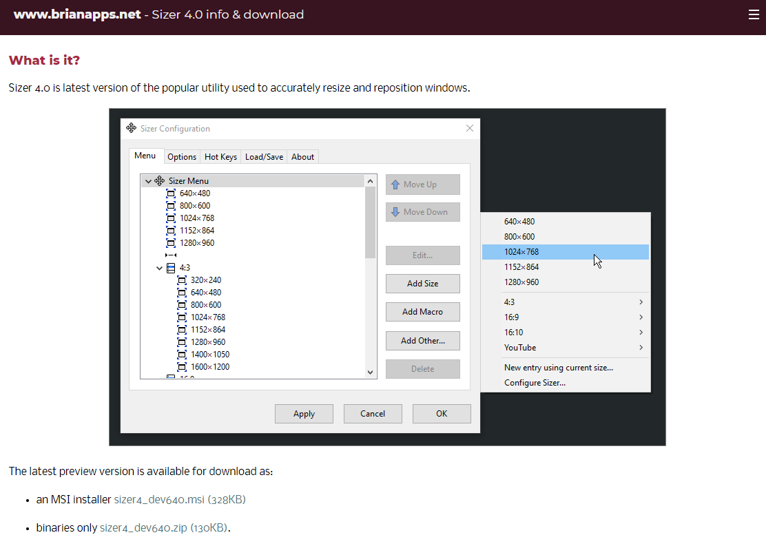This screenshot has height=546, width=766.
Task: Click the size icon beside 1152×864 under 4:3
Action: (x=182, y=330)
